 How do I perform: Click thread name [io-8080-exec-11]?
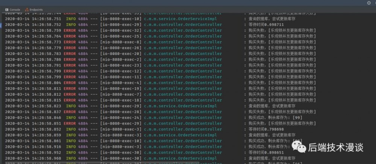click(x=121, y=77)
